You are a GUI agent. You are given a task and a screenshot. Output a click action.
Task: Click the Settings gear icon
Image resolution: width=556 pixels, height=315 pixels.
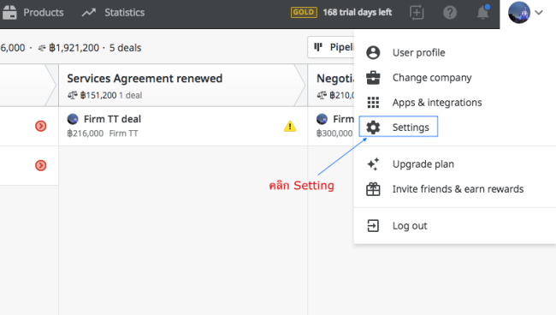point(373,127)
